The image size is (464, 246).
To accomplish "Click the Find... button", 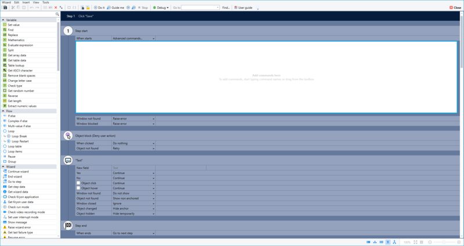I will 226,8.
